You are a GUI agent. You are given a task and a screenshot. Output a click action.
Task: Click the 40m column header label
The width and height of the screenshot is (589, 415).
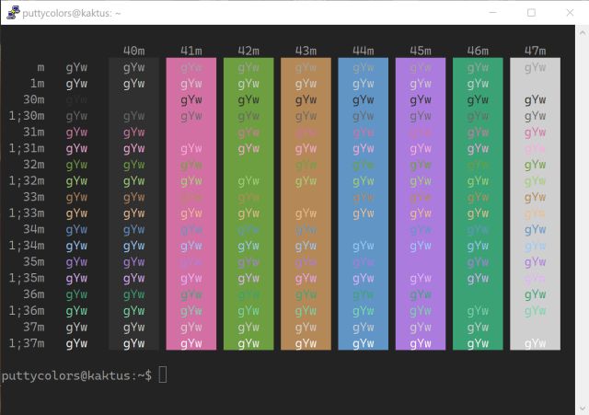pyautogui.click(x=133, y=51)
